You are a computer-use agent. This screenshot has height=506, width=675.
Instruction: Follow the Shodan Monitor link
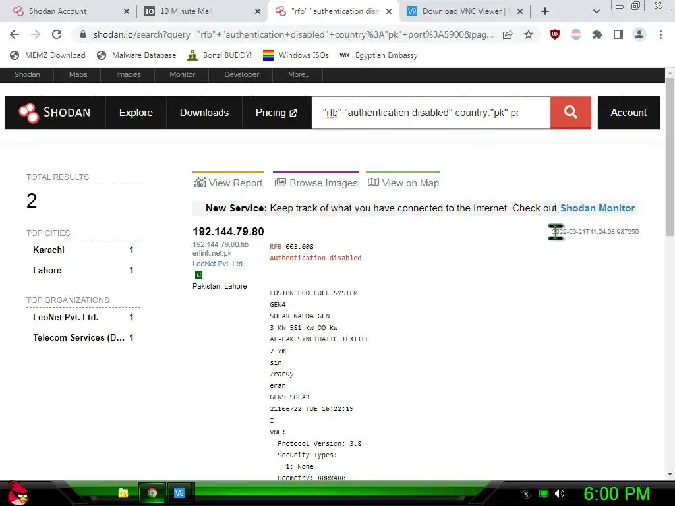pos(597,208)
